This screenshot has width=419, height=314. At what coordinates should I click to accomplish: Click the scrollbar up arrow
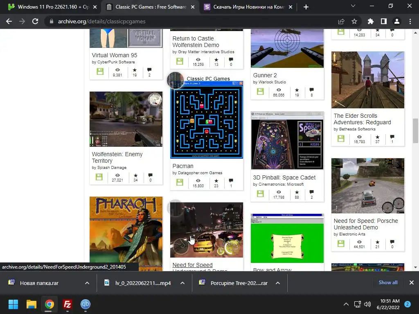(415, 33)
